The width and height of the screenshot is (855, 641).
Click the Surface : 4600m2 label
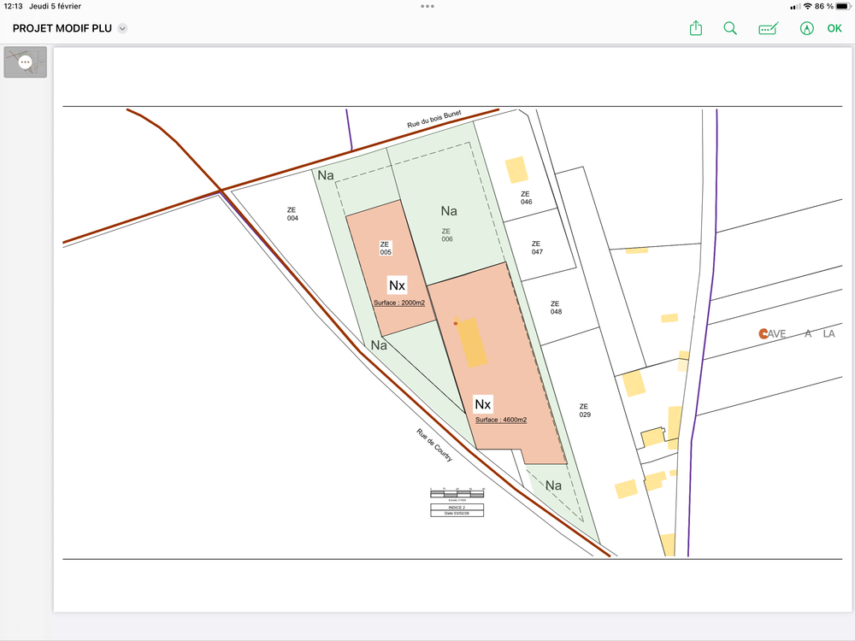(x=501, y=420)
